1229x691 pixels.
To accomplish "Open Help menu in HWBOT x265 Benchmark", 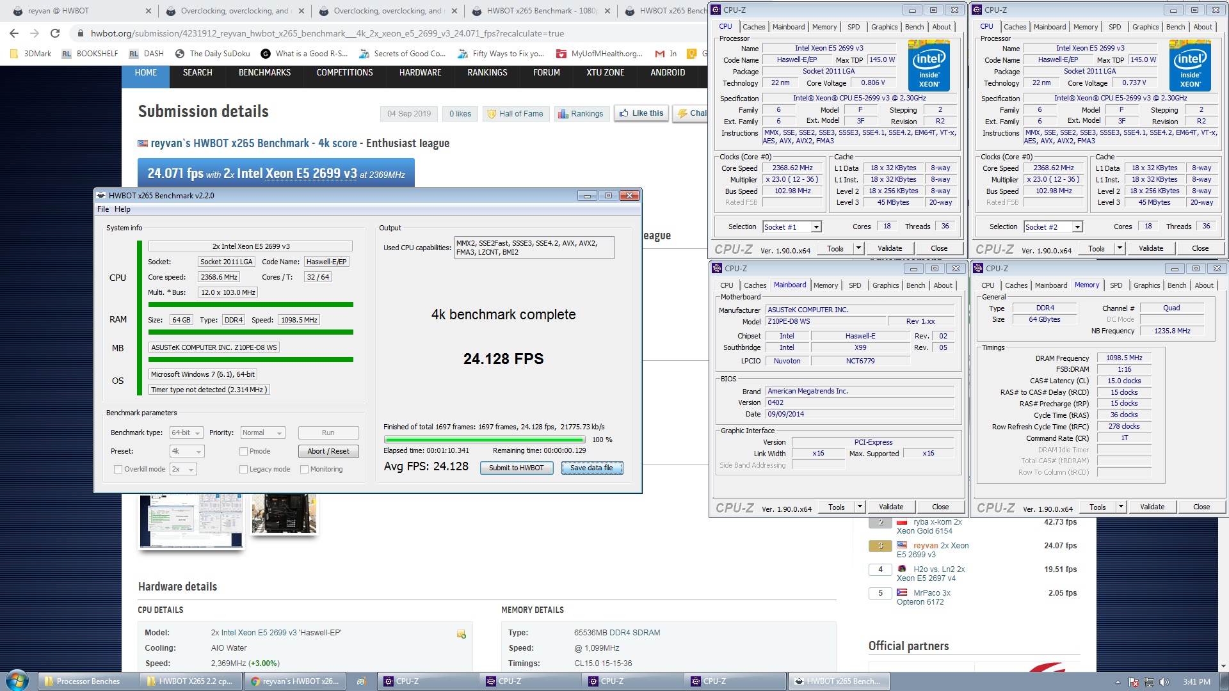I will (x=122, y=209).
